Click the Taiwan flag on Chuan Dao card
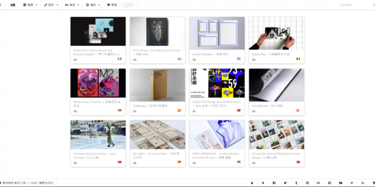 tap(298, 162)
